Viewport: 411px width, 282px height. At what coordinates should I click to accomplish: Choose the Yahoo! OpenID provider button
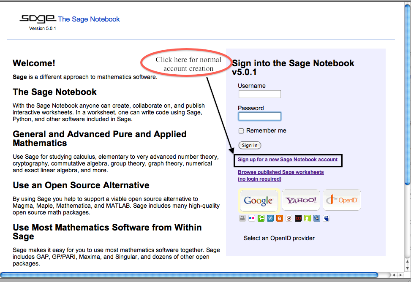pyautogui.click(x=301, y=200)
